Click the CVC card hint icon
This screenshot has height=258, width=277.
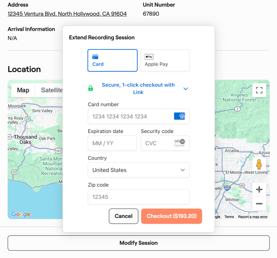click(x=180, y=143)
